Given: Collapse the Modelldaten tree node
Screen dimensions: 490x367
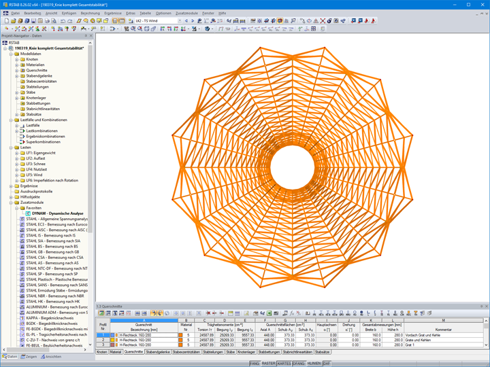Looking at the screenshot, I should click(11, 54).
